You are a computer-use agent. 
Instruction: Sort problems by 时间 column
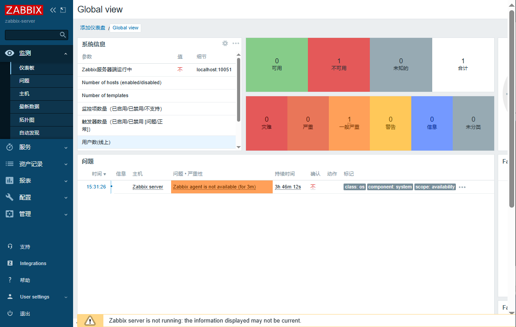tap(99, 174)
